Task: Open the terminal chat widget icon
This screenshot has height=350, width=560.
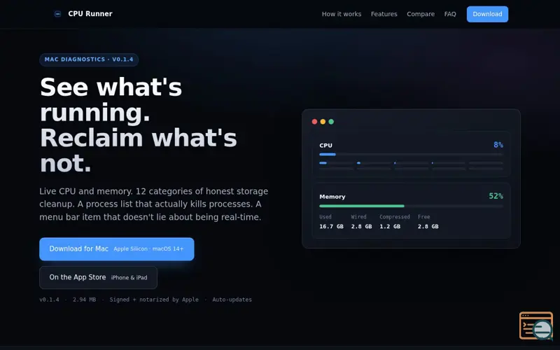Action: tap(536, 325)
